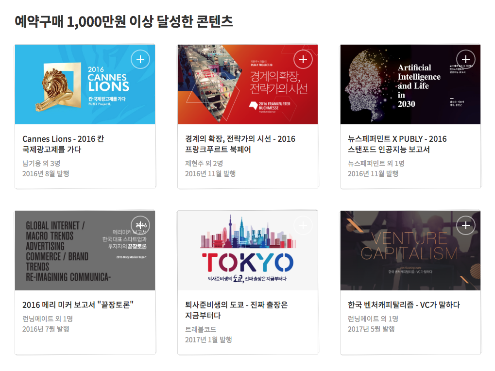This screenshot has height=371, width=495.
Task: Click the faint plus icon on Tokyo card
Action: 303,225
